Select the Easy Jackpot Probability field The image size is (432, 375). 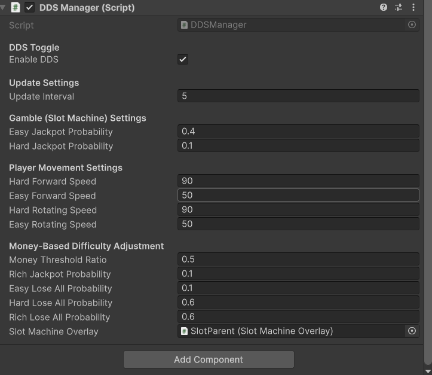tap(298, 132)
